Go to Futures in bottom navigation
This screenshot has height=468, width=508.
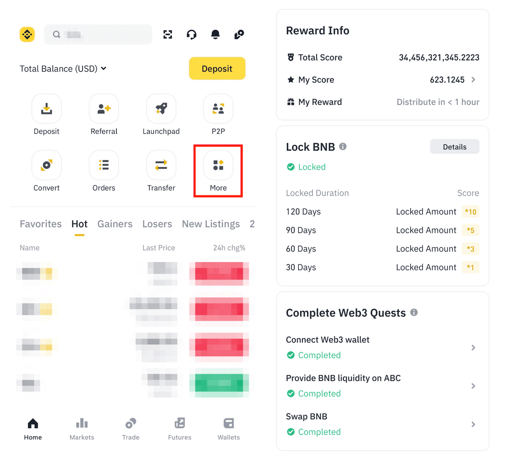(x=180, y=429)
